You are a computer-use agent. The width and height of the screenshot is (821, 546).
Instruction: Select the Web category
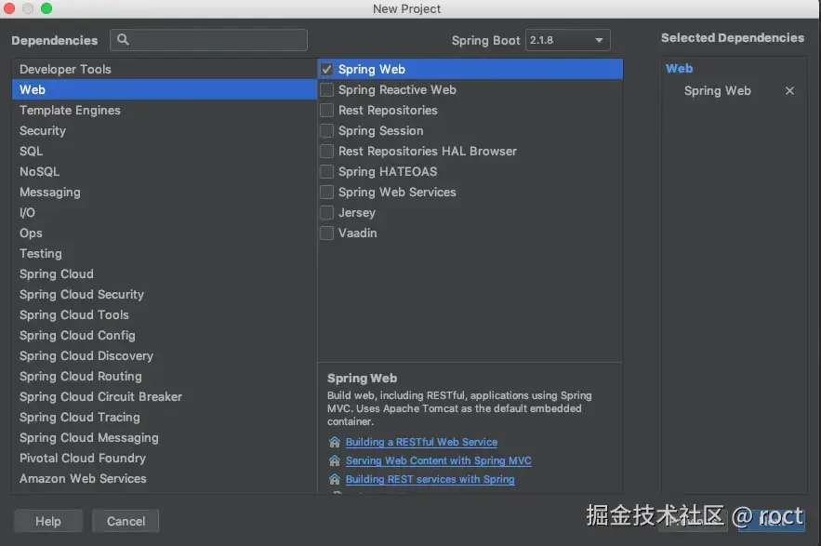click(x=165, y=89)
